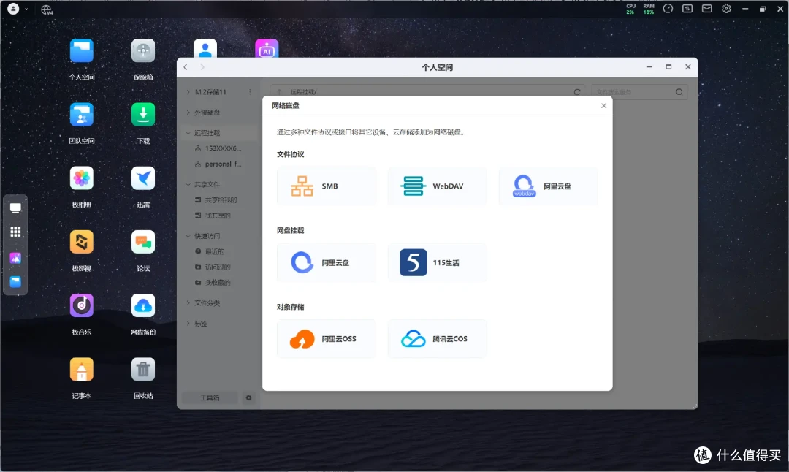Expand the 标签 sidebar section
The height and width of the screenshot is (472, 789).
pos(188,324)
